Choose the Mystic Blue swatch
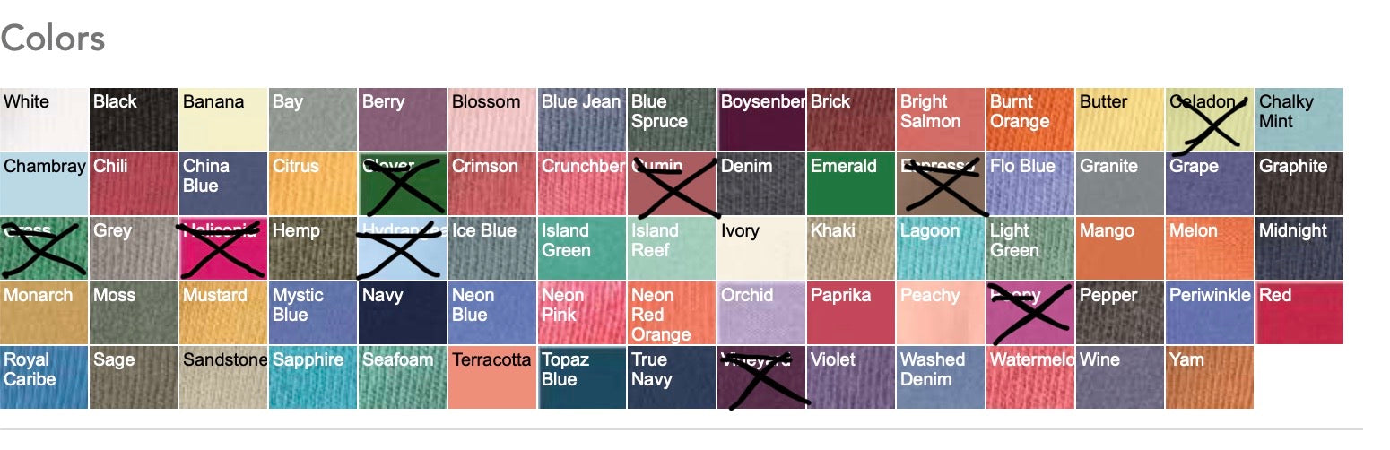Image resolution: width=1390 pixels, height=450 pixels. [x=313, y=313]
